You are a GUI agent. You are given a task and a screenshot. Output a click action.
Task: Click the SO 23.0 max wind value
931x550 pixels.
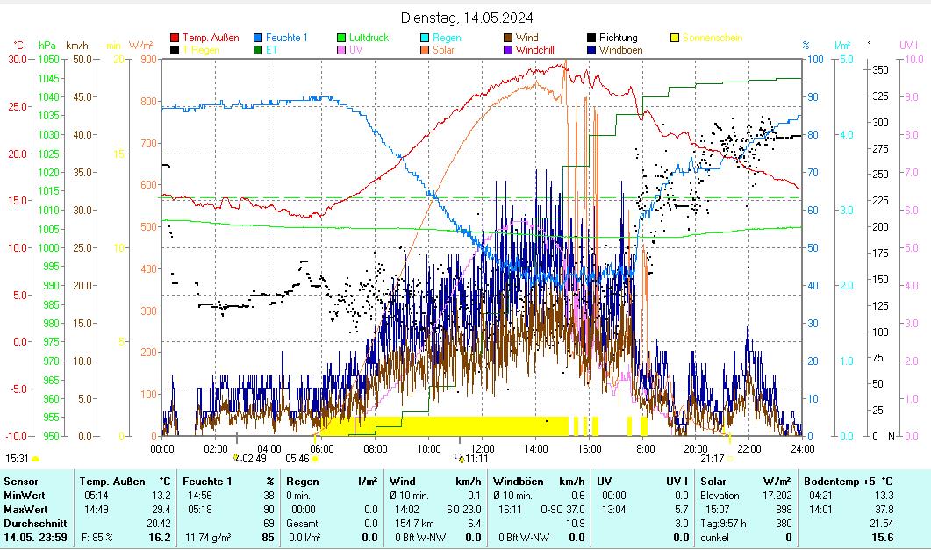tap(463, 510)
